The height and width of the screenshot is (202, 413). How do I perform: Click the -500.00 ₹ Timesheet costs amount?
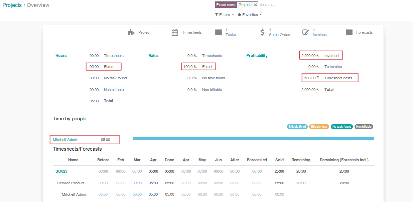tap(311, 78)
